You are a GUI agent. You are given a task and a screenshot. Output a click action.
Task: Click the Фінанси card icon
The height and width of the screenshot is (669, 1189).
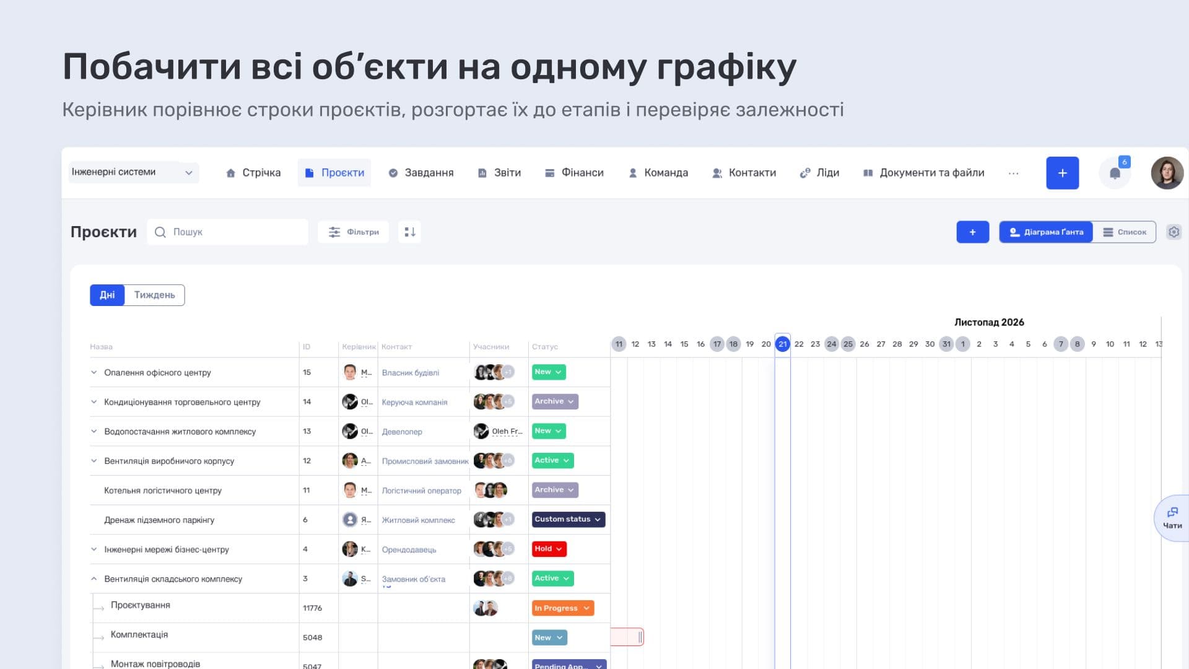coord(549,173)
